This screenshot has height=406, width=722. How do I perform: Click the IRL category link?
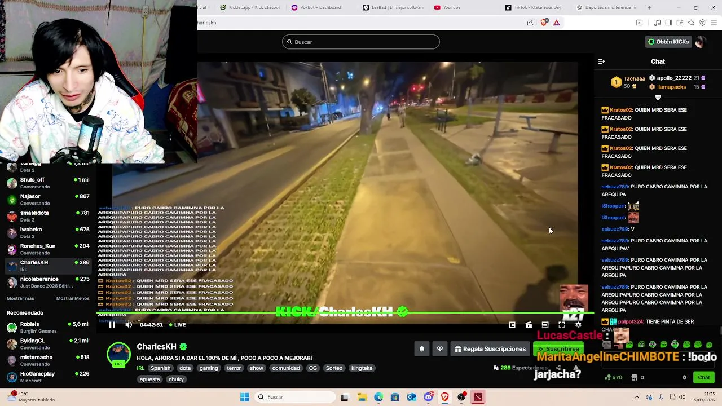click(140, 368)
